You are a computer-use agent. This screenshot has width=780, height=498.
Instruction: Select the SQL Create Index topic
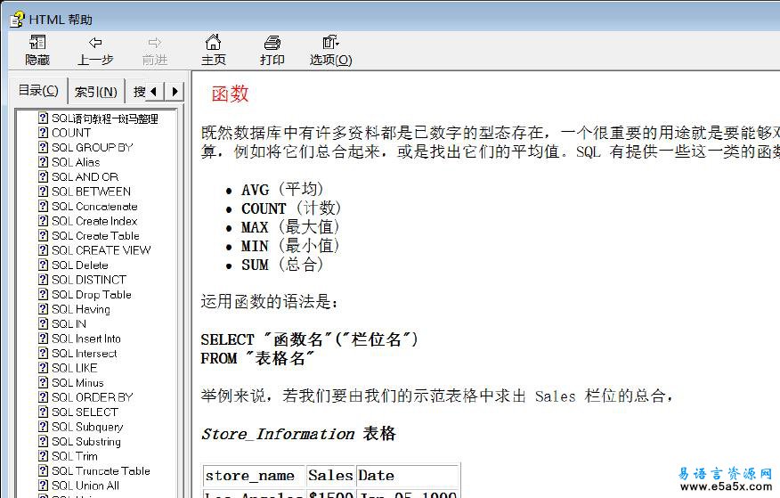(x=94, y=221)
